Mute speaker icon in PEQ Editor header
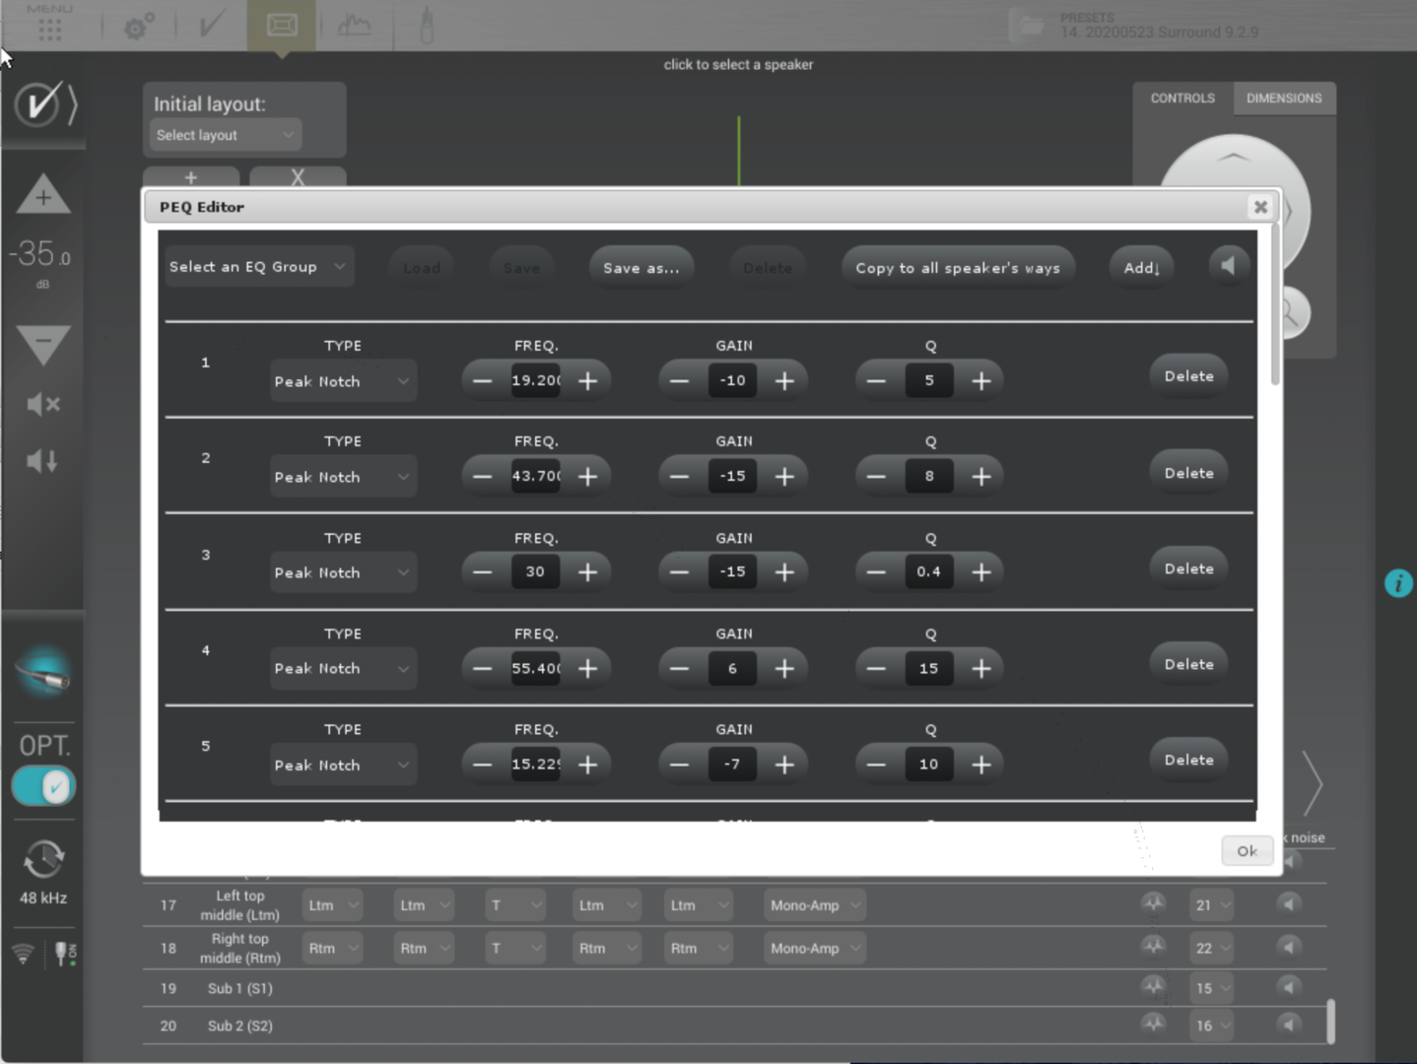 (1228, 266)
